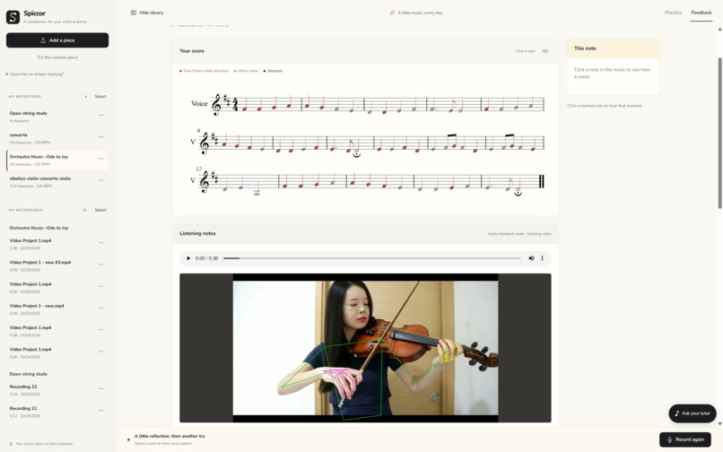Open Recording 21 in the recordings list

click(51, 412)
